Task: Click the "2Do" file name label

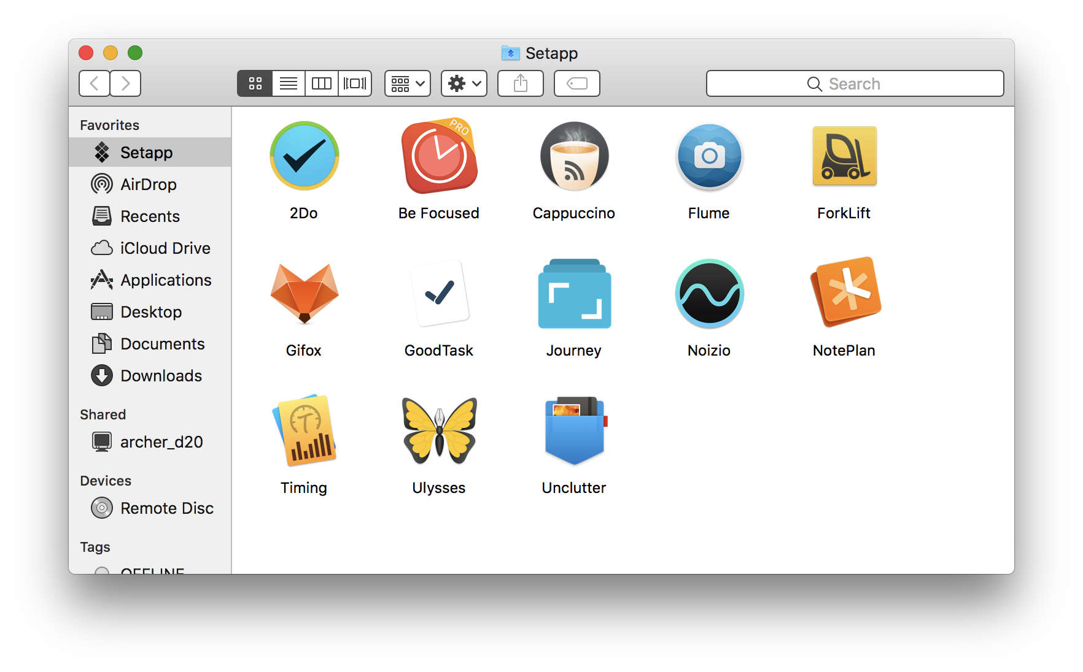Action: [x=304, y=213]
